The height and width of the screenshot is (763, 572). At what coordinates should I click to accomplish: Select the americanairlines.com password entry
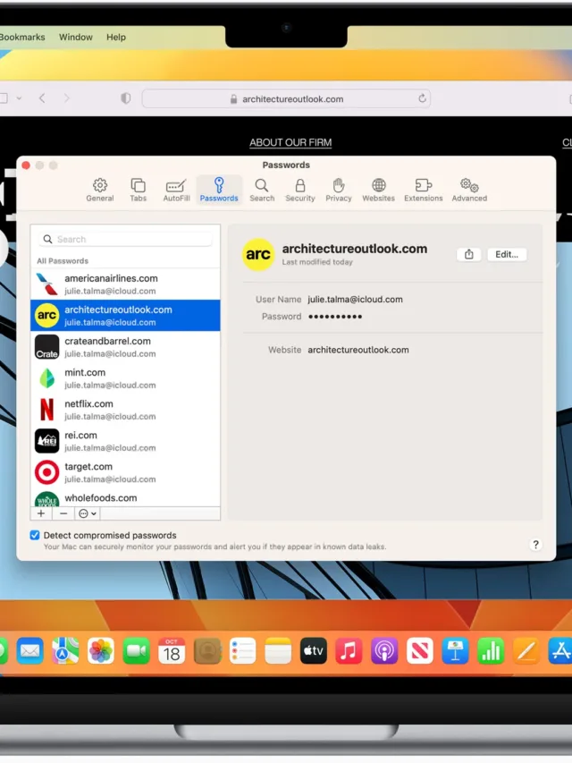tap(125, 284)
